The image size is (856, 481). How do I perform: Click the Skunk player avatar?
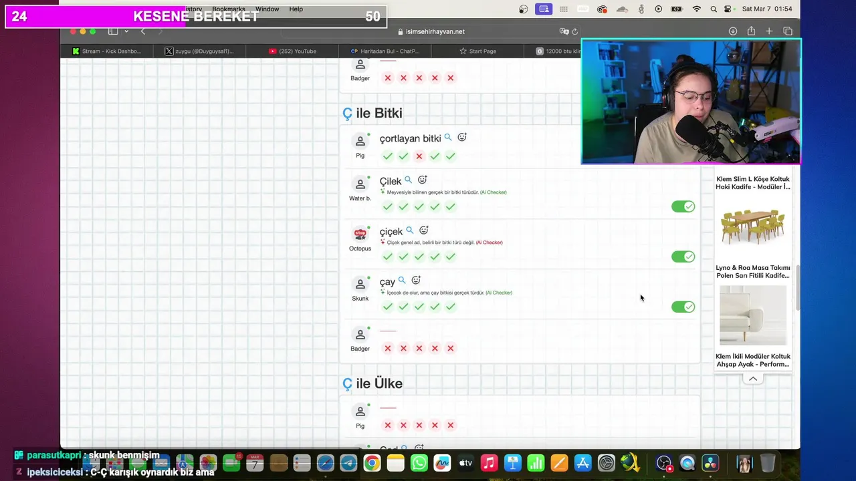pos(360,284)
